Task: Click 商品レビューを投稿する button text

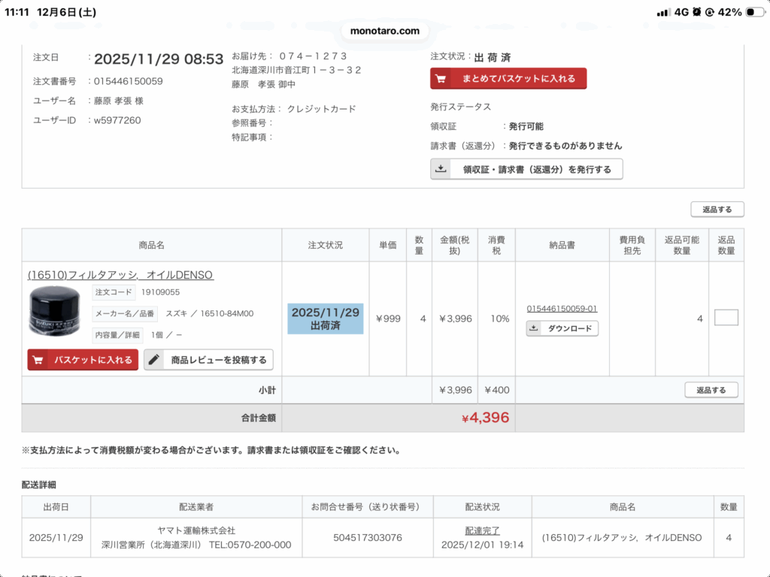Action: coord(218,361)
